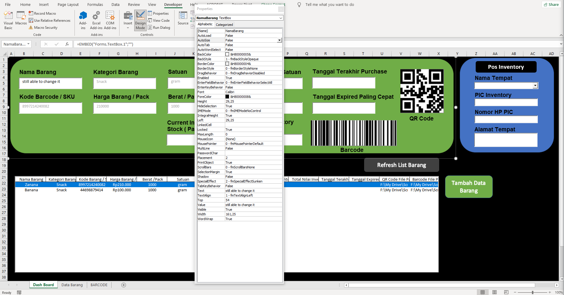Open XML Source pane
Image resolution: width=564 pixels, height=295 pixels.
pyautogui.click(x=183, y=18)
